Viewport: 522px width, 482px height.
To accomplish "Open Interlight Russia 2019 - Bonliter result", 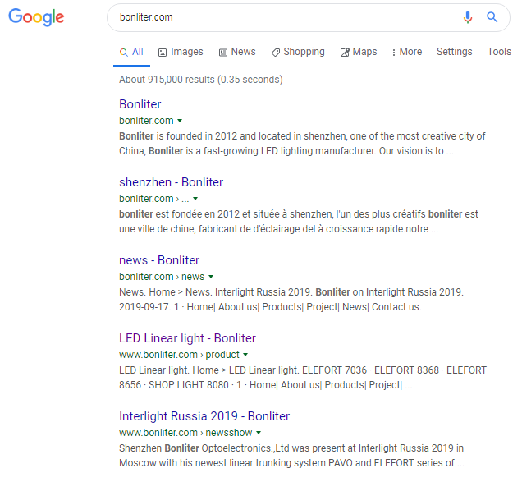I will (x=204, y=416).
